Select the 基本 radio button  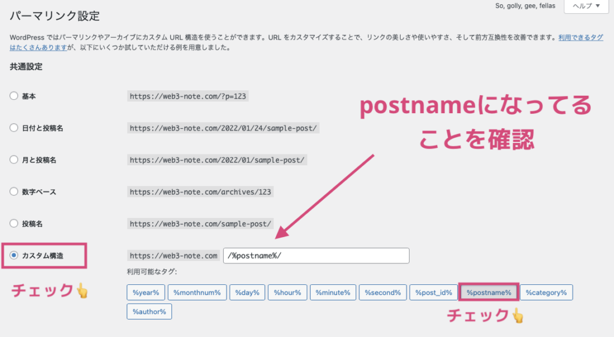click(14, 96)
